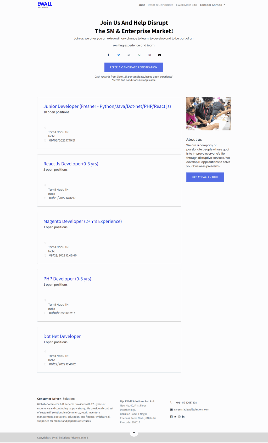Open the Junior Developer job posting
The width and height of the screenshot is (268, 443).
107,106
